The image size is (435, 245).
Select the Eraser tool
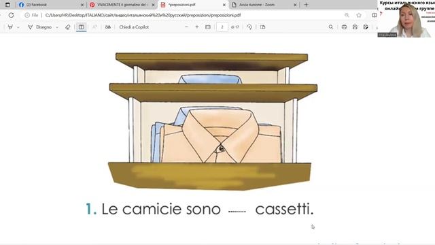click(68, 27)
